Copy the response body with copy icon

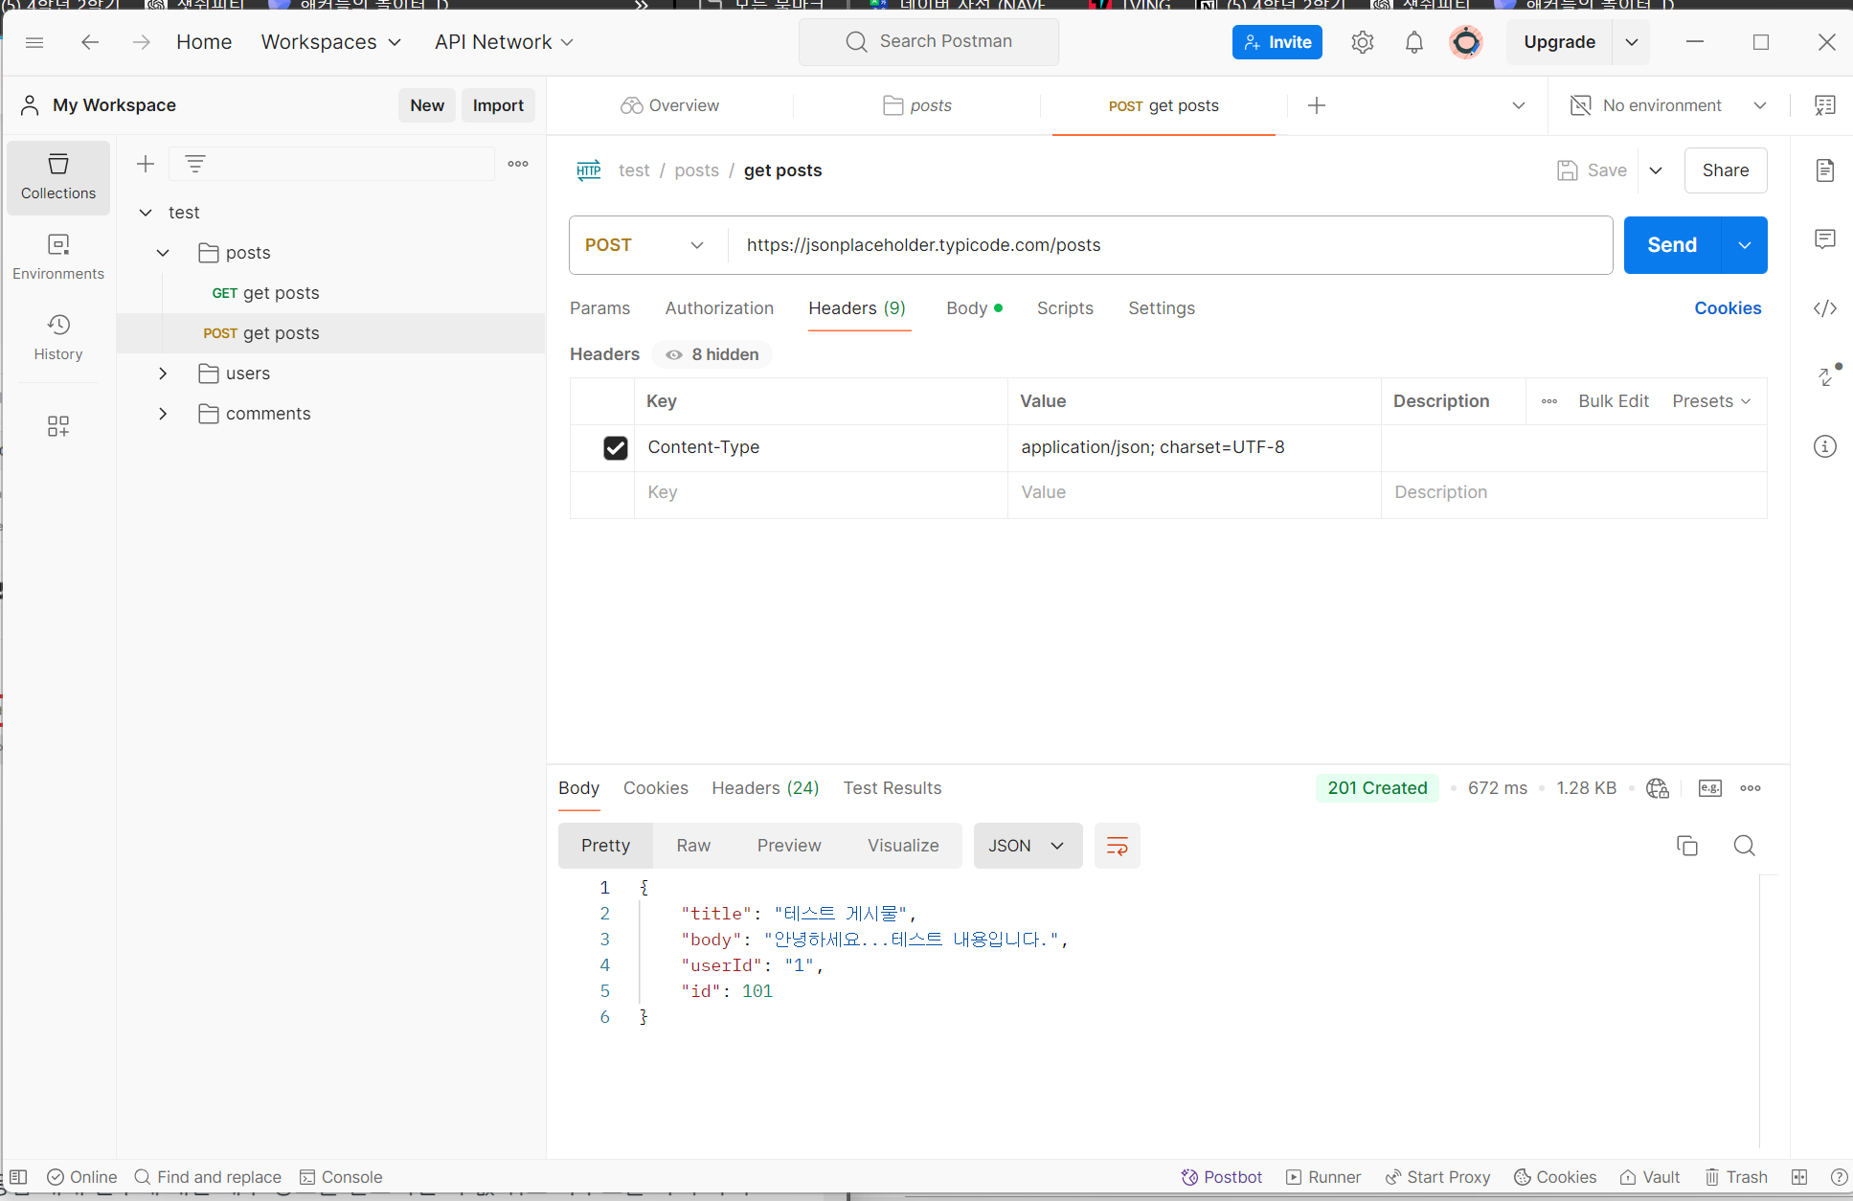pyautogui.click(x=1686, y=846)
